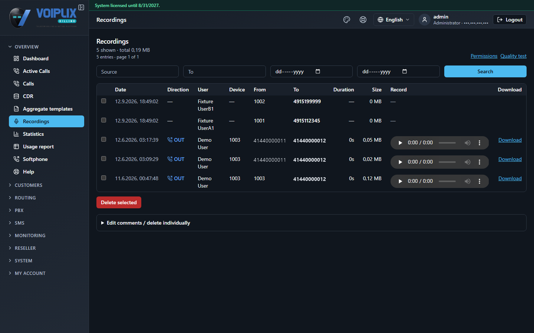Open the calendar picker in first date field

click(x=318, y=71)
